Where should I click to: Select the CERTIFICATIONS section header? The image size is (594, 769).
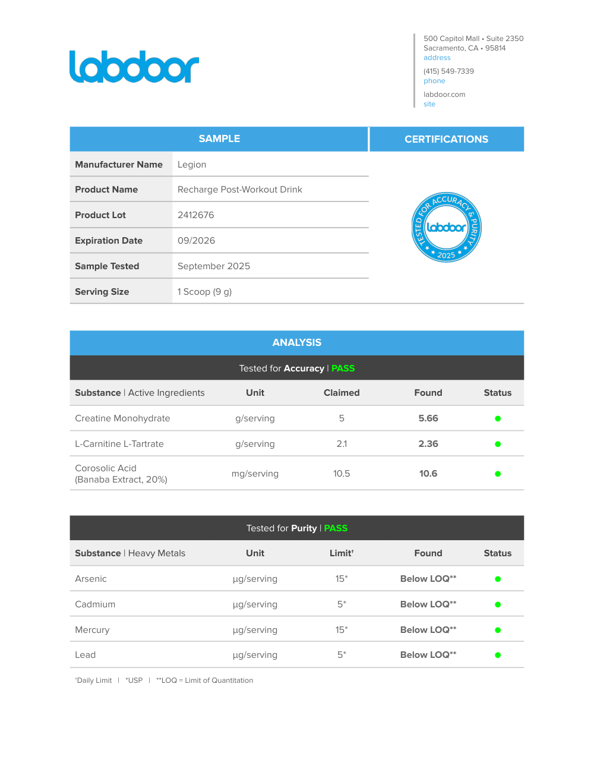click(x=446, y=139)
